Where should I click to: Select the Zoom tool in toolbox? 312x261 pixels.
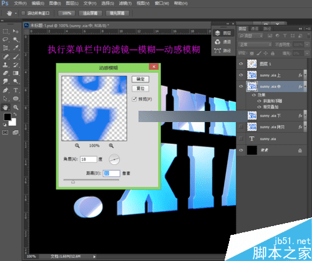[16, 107]
